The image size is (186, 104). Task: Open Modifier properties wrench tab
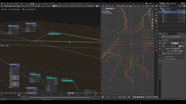160,61
